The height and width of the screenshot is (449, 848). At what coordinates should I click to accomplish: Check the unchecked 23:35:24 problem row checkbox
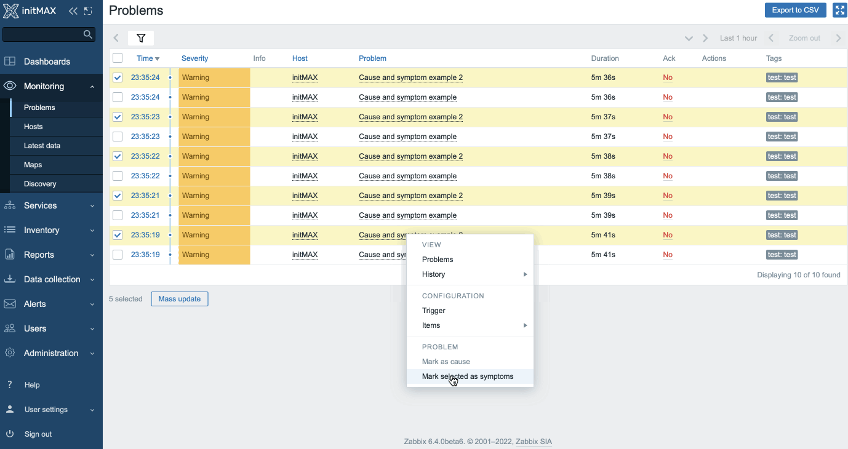point(118,97)
